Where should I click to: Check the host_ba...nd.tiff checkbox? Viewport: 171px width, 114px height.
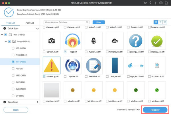(44, 101)
